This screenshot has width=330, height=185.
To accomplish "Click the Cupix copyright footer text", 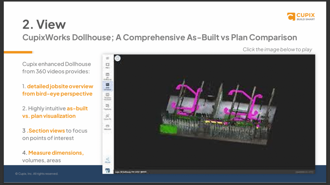I will click(36, 174).
